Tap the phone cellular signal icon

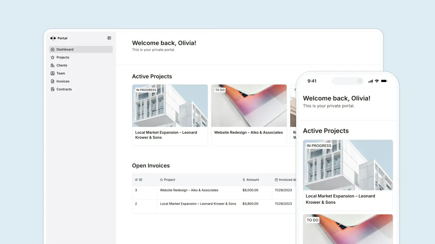(x=370, y=81)
